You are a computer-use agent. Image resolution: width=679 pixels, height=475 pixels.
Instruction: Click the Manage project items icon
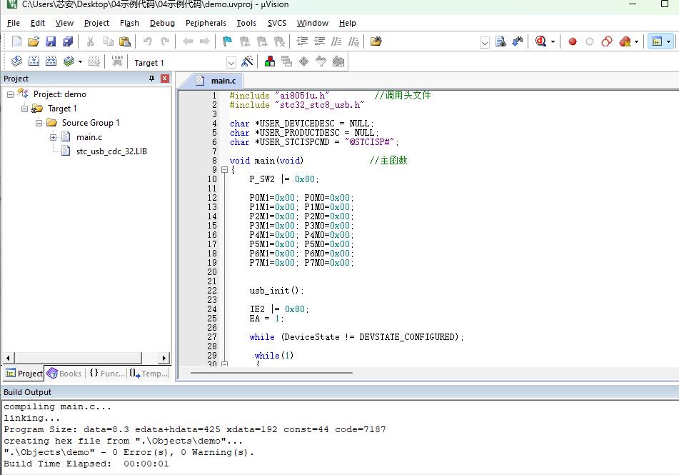click(270, 61)
